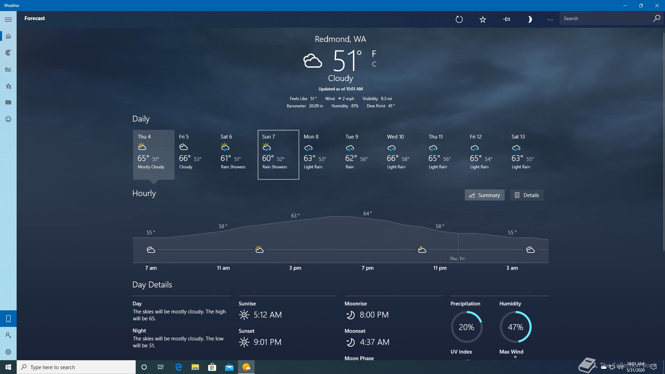Click the 7 am cloud icon on hourly chart
Image resolution: width=665 pixels, height=374 pixels.
pyautogui.click(x=151, y=250)
